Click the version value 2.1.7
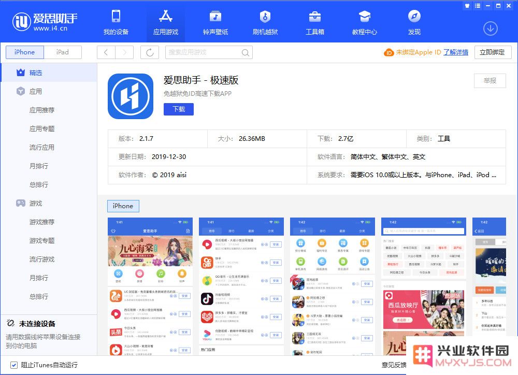The height and width of the screenshot is (375, 518). [x=147, y=139]
